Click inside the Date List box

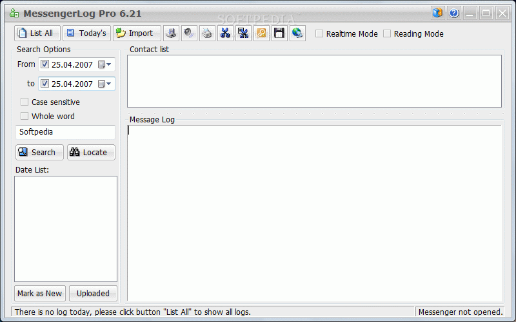[66, 229]
